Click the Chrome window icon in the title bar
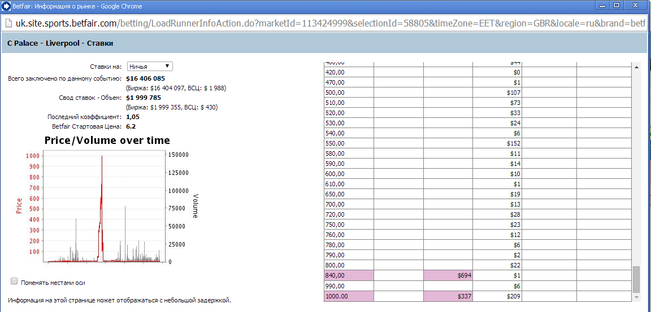 6,6
